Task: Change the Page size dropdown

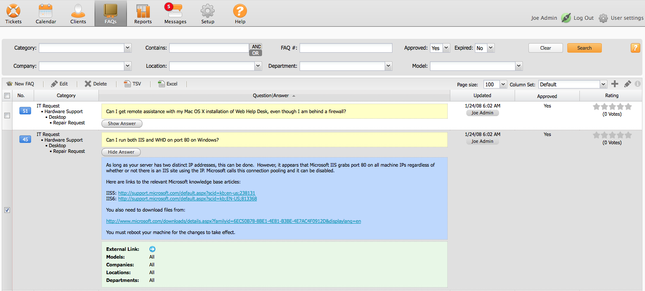Action: [495, 84]
